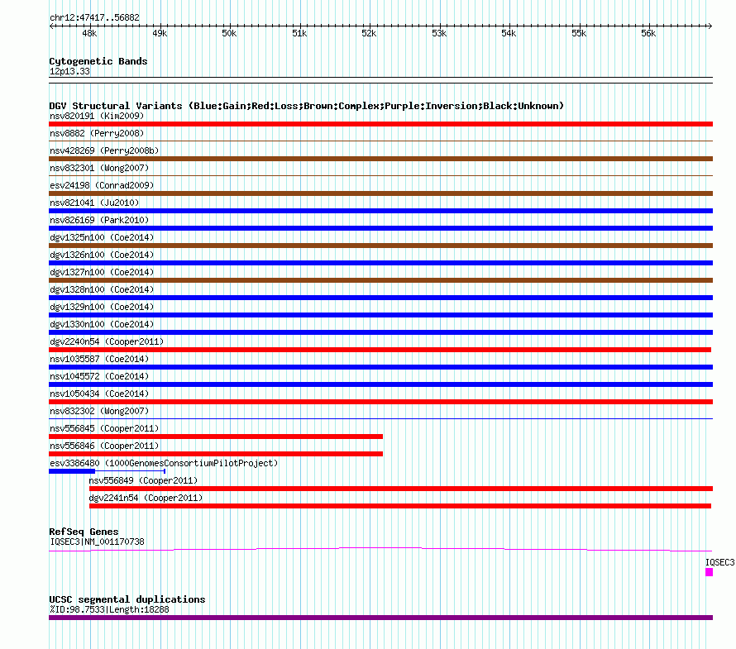Click the dgv1326n100 (Coe2014) blue gain bar
This screenshot has width=736, height=649.
tap(380, 263)
